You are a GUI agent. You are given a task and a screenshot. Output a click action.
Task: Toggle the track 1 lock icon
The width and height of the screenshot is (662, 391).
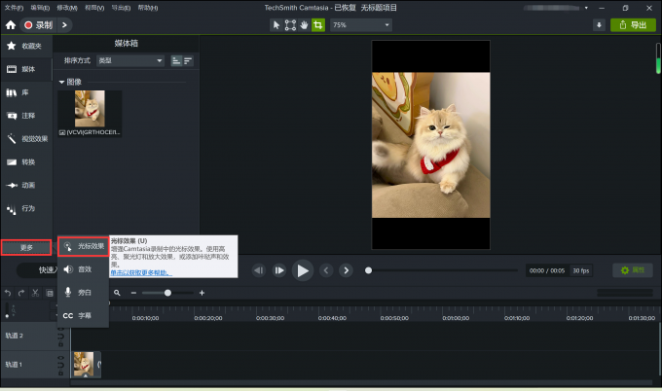coord(59,371)
